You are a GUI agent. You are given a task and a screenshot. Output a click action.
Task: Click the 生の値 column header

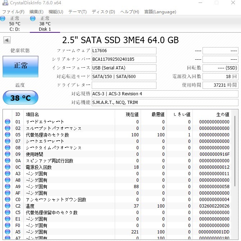pos(212,114)
